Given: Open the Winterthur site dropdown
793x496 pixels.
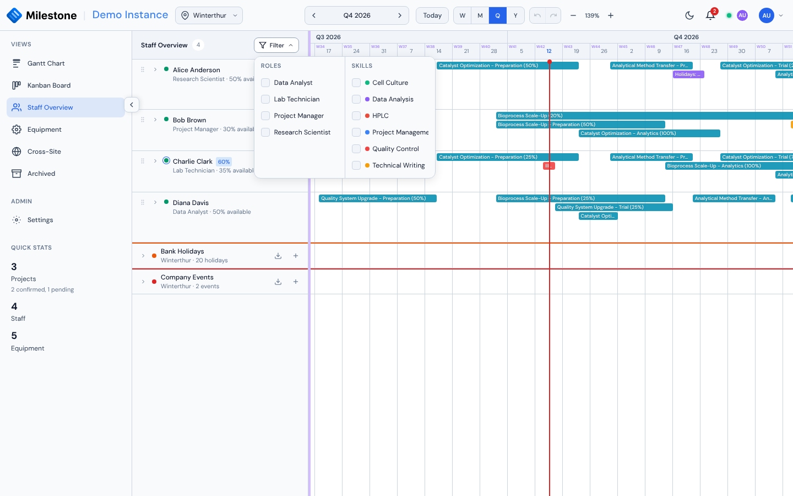Looking at the screenshot, I should (209, 15).
